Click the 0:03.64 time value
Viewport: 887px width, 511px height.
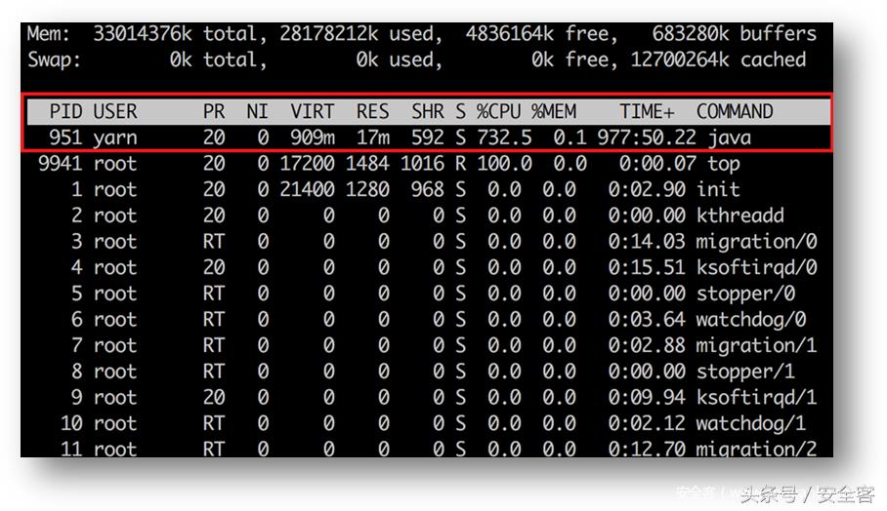click(x=647, y=319)
